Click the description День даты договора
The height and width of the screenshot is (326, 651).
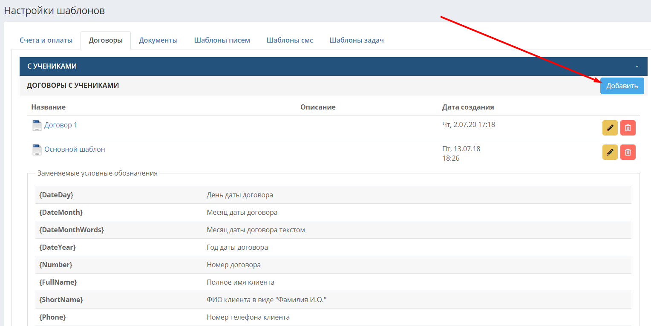[240, 195]
